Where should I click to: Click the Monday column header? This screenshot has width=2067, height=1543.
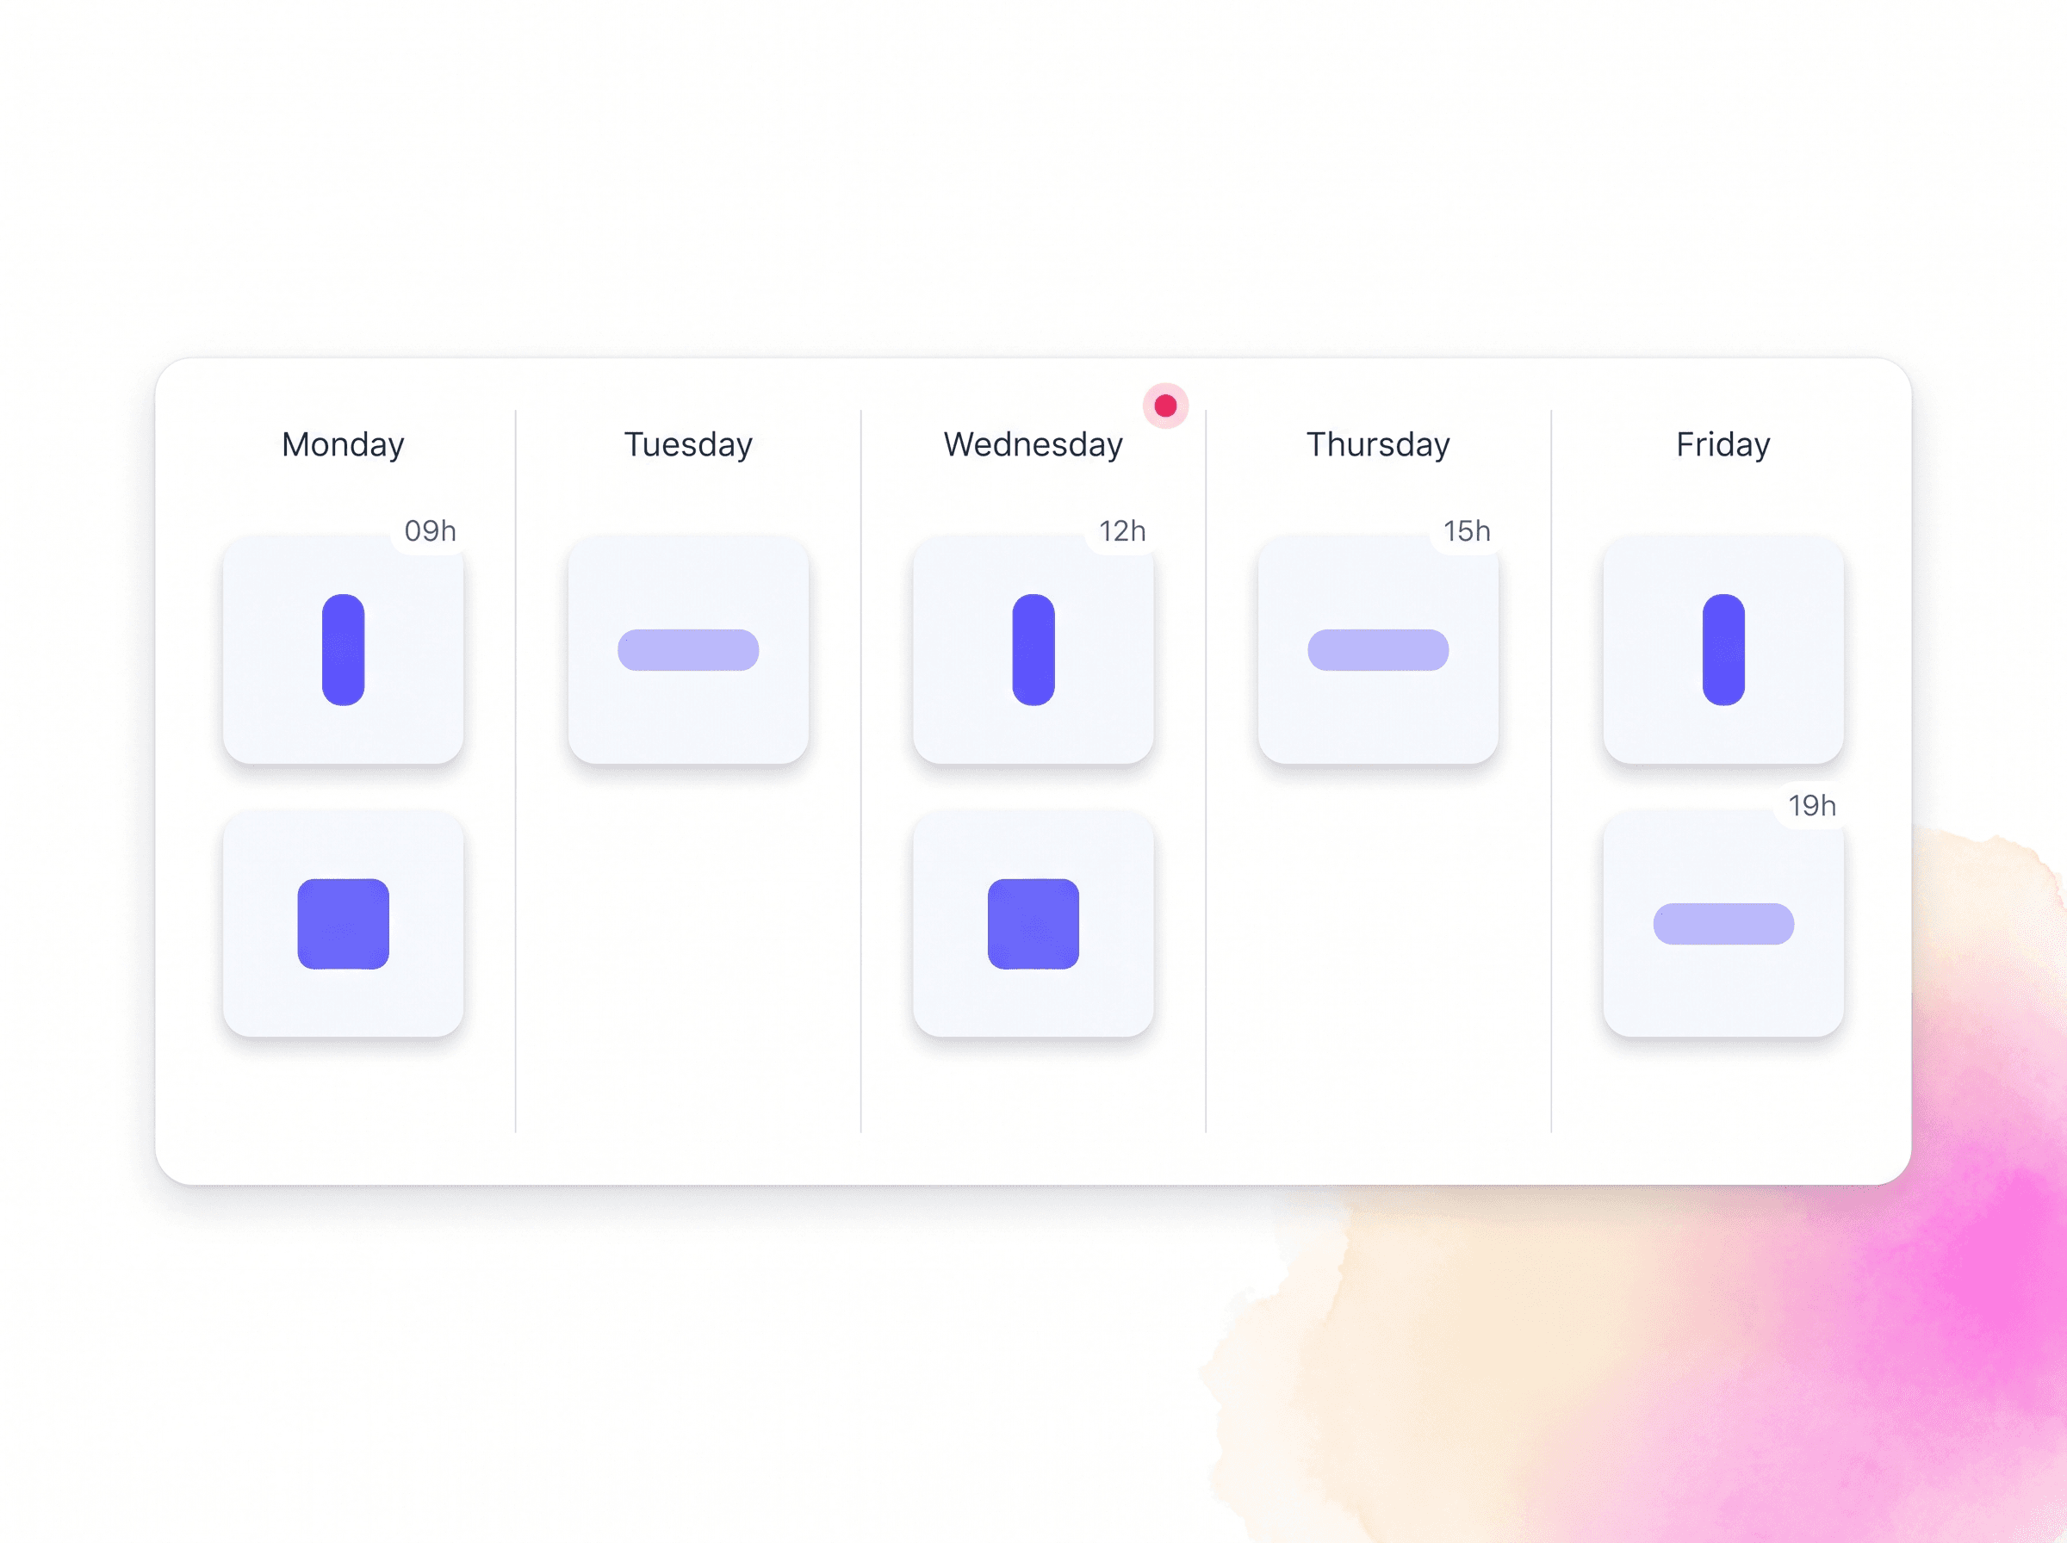pyautogui.click(x=343, y=444)
